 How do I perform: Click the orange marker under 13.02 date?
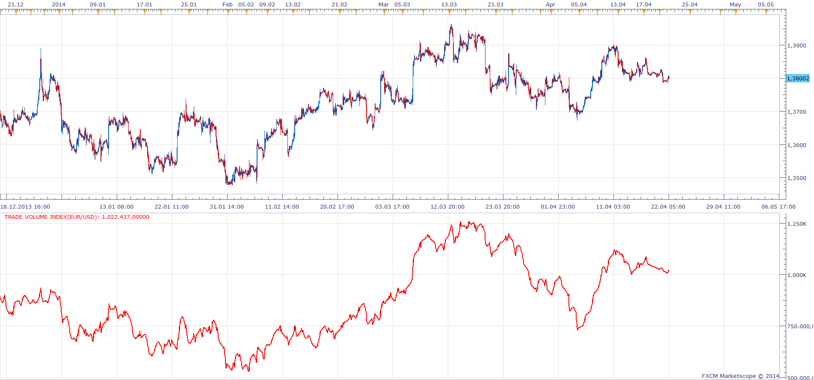point(293,12)
